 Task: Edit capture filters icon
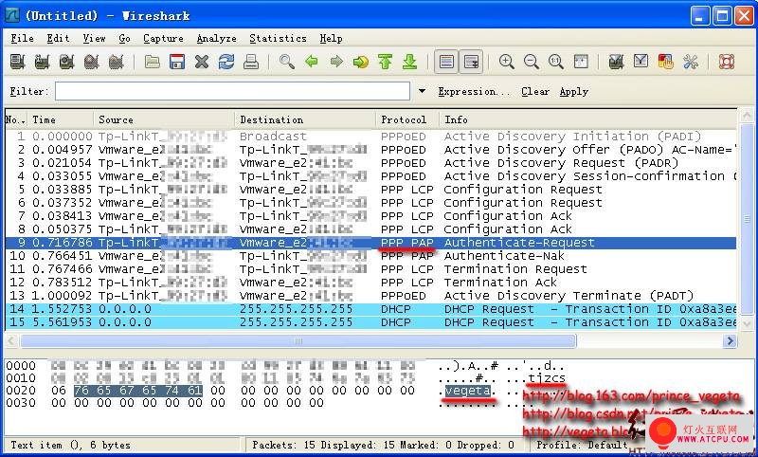pos(616,62)
